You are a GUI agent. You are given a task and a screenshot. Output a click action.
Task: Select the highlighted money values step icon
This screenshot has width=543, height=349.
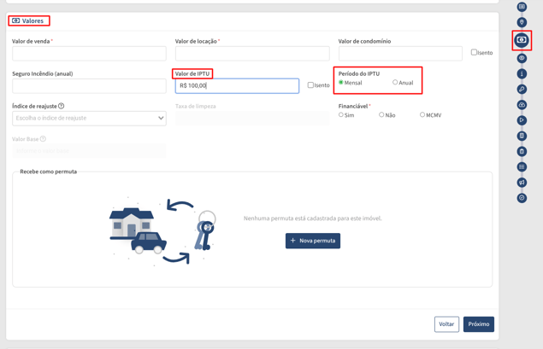tap(522, 40)
